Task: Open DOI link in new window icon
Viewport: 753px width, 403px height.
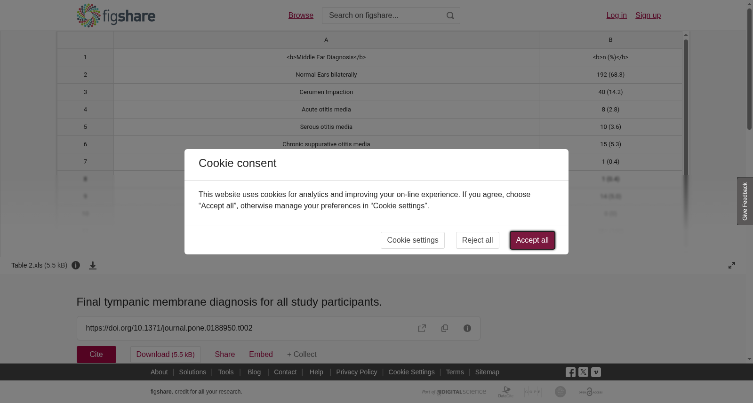Action: (422, 328)
